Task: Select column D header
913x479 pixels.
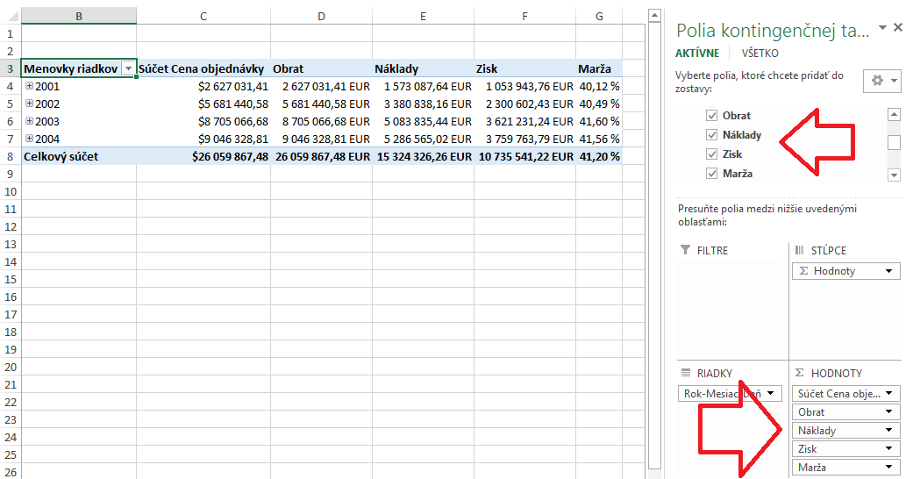Action: (x=321, y=17)
